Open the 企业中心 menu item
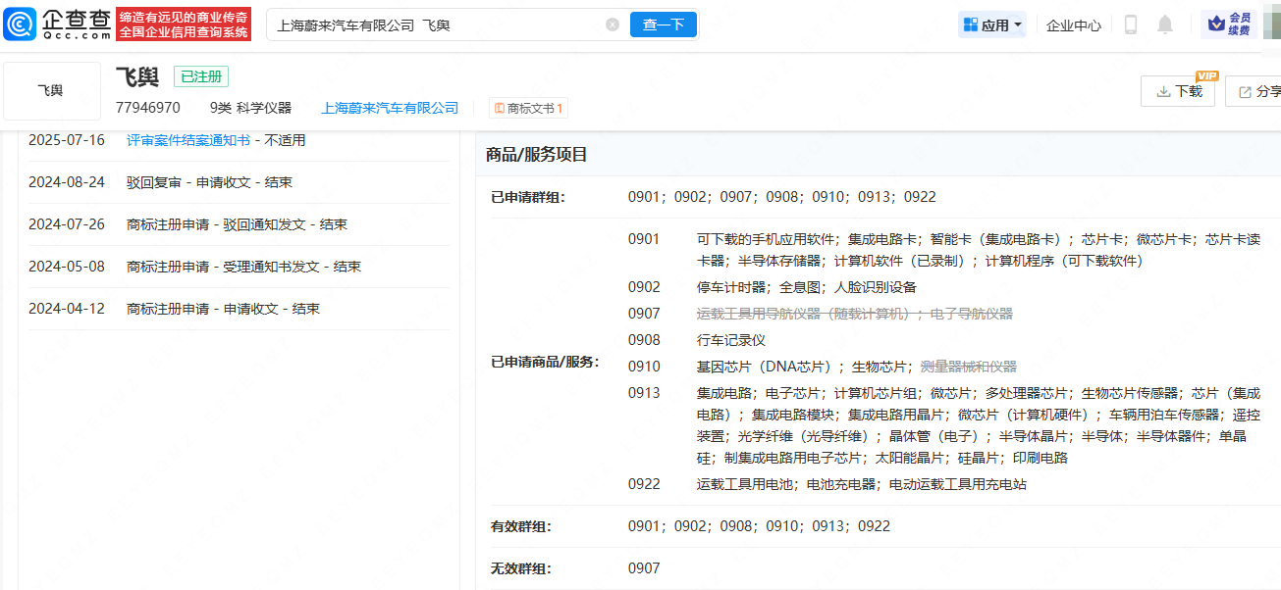The width and height of the screenshot is (1281, 590). click(x=1074, y=25)
